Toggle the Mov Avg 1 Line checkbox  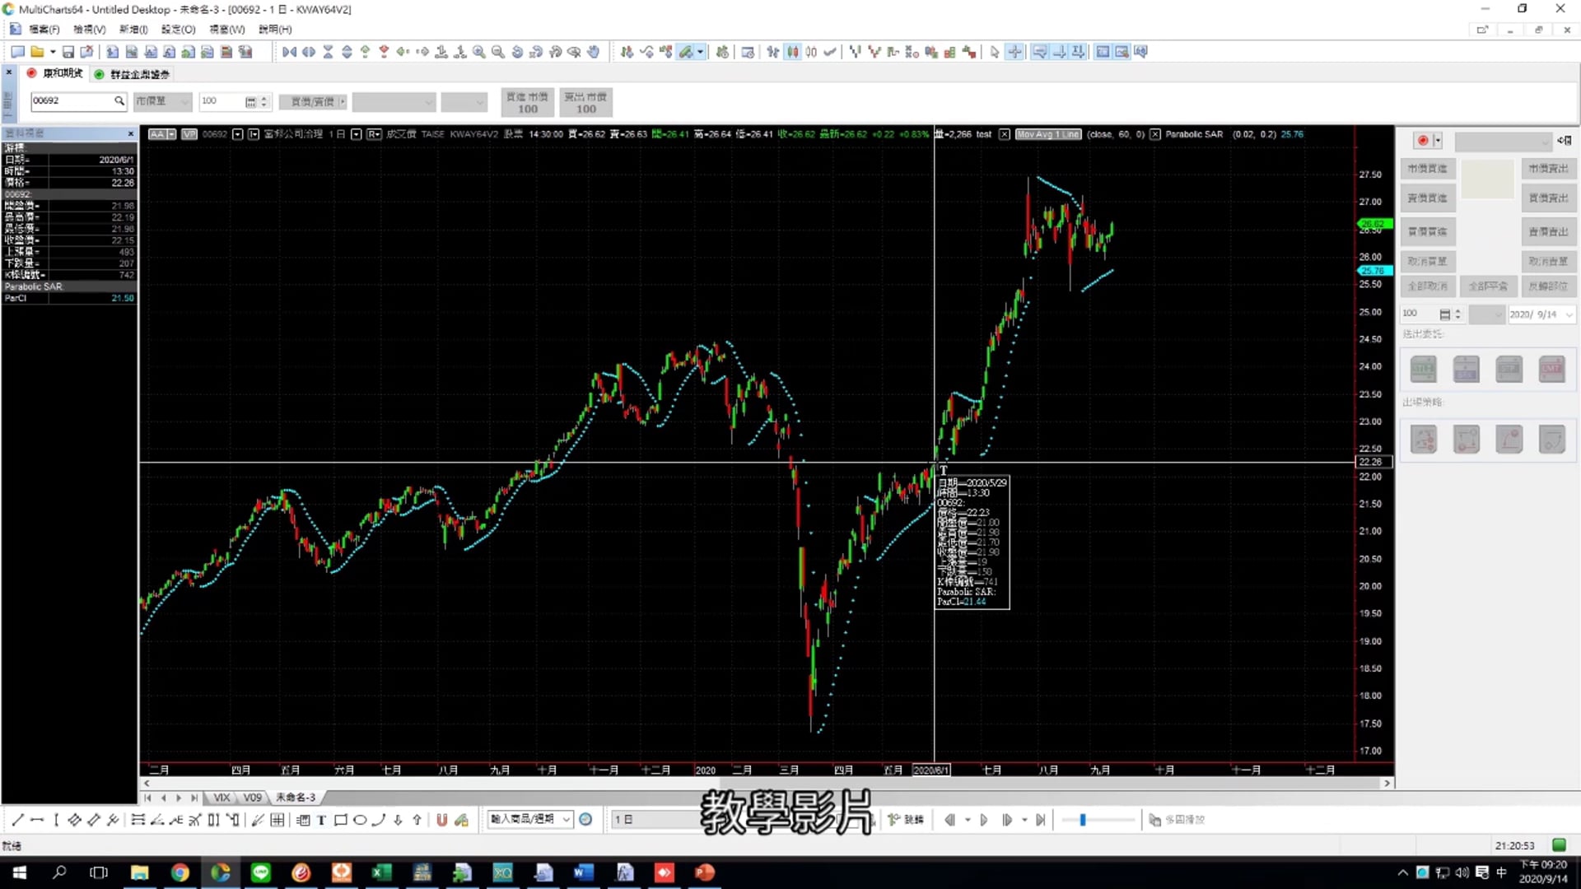click(1005, 134)
